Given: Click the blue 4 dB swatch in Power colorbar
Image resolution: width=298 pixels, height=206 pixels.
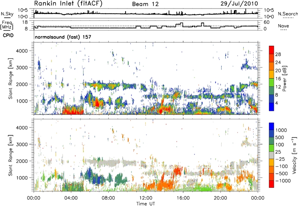Looking at the screenshot, I should [x=272, y=107].
